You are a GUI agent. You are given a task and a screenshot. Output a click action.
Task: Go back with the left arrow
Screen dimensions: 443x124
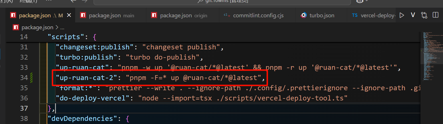[73, 1]
